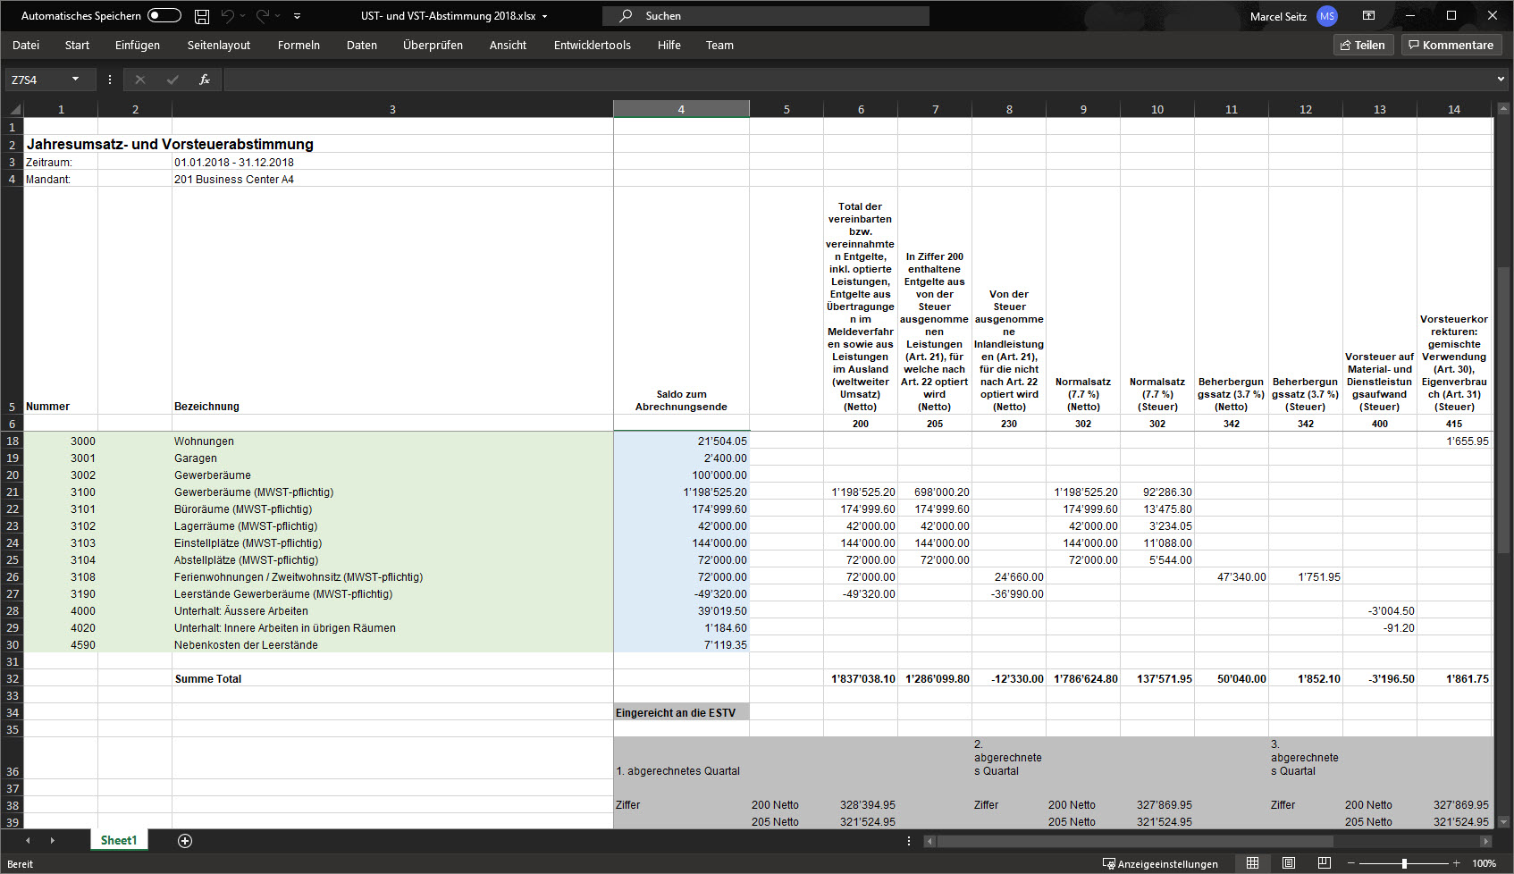Open the file name dropdown in title bar
Screen dimensions: 1514x874
coord(544,16)
